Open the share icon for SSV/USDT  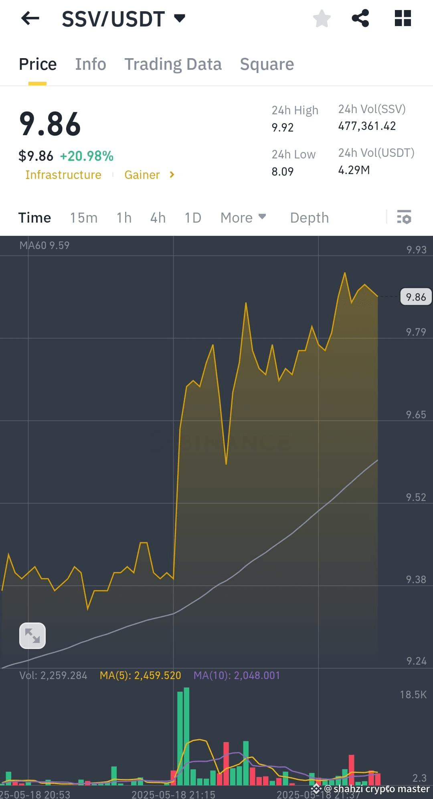coord(360,18)
